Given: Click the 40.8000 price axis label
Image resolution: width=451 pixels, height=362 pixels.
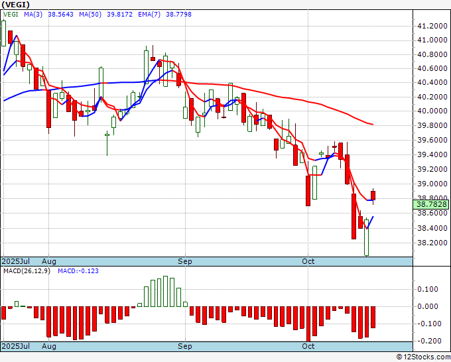Looking at the screenshot, I should 432,54.
